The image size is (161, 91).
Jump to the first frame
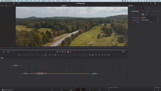pos(57,52)
